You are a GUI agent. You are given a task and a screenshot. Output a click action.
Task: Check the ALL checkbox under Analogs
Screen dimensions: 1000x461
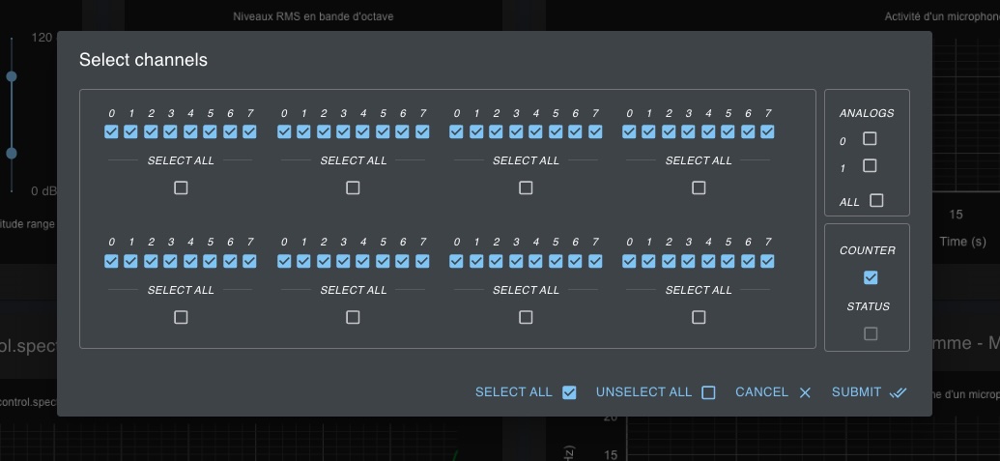(876, 201)
